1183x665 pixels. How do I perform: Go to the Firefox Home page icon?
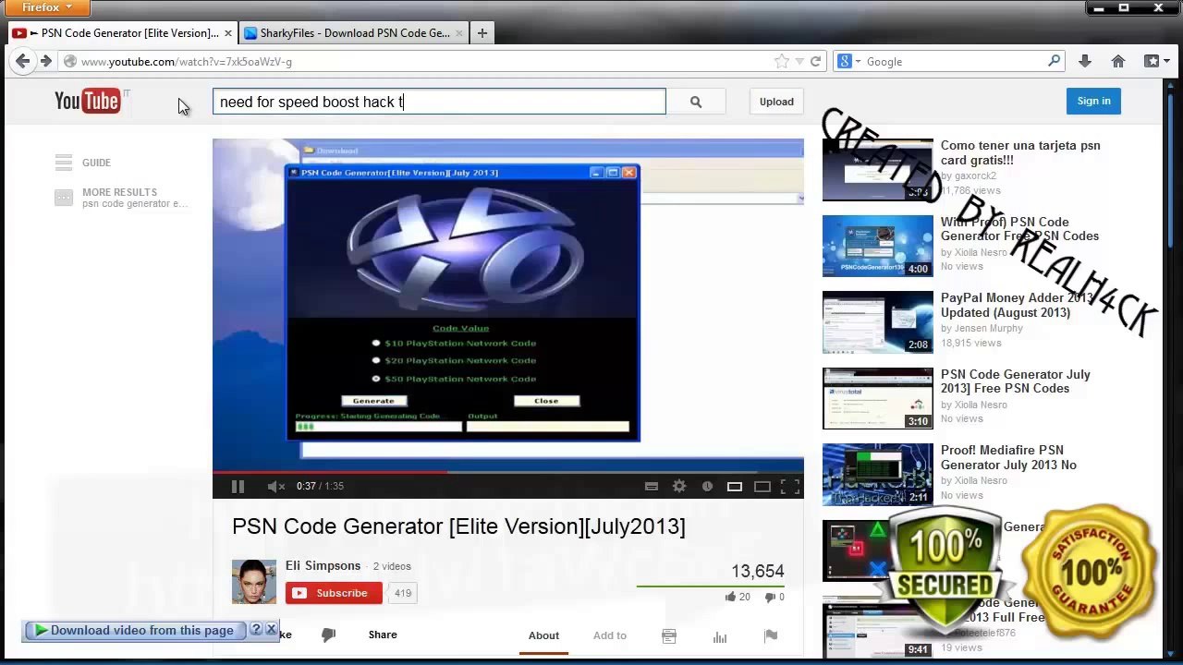1118,61
